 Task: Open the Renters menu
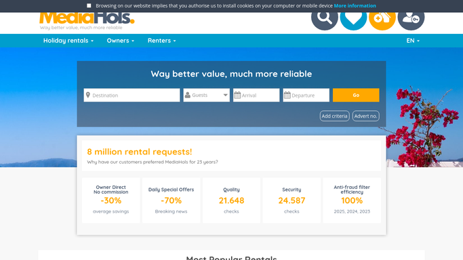click(x=162, y=41)
